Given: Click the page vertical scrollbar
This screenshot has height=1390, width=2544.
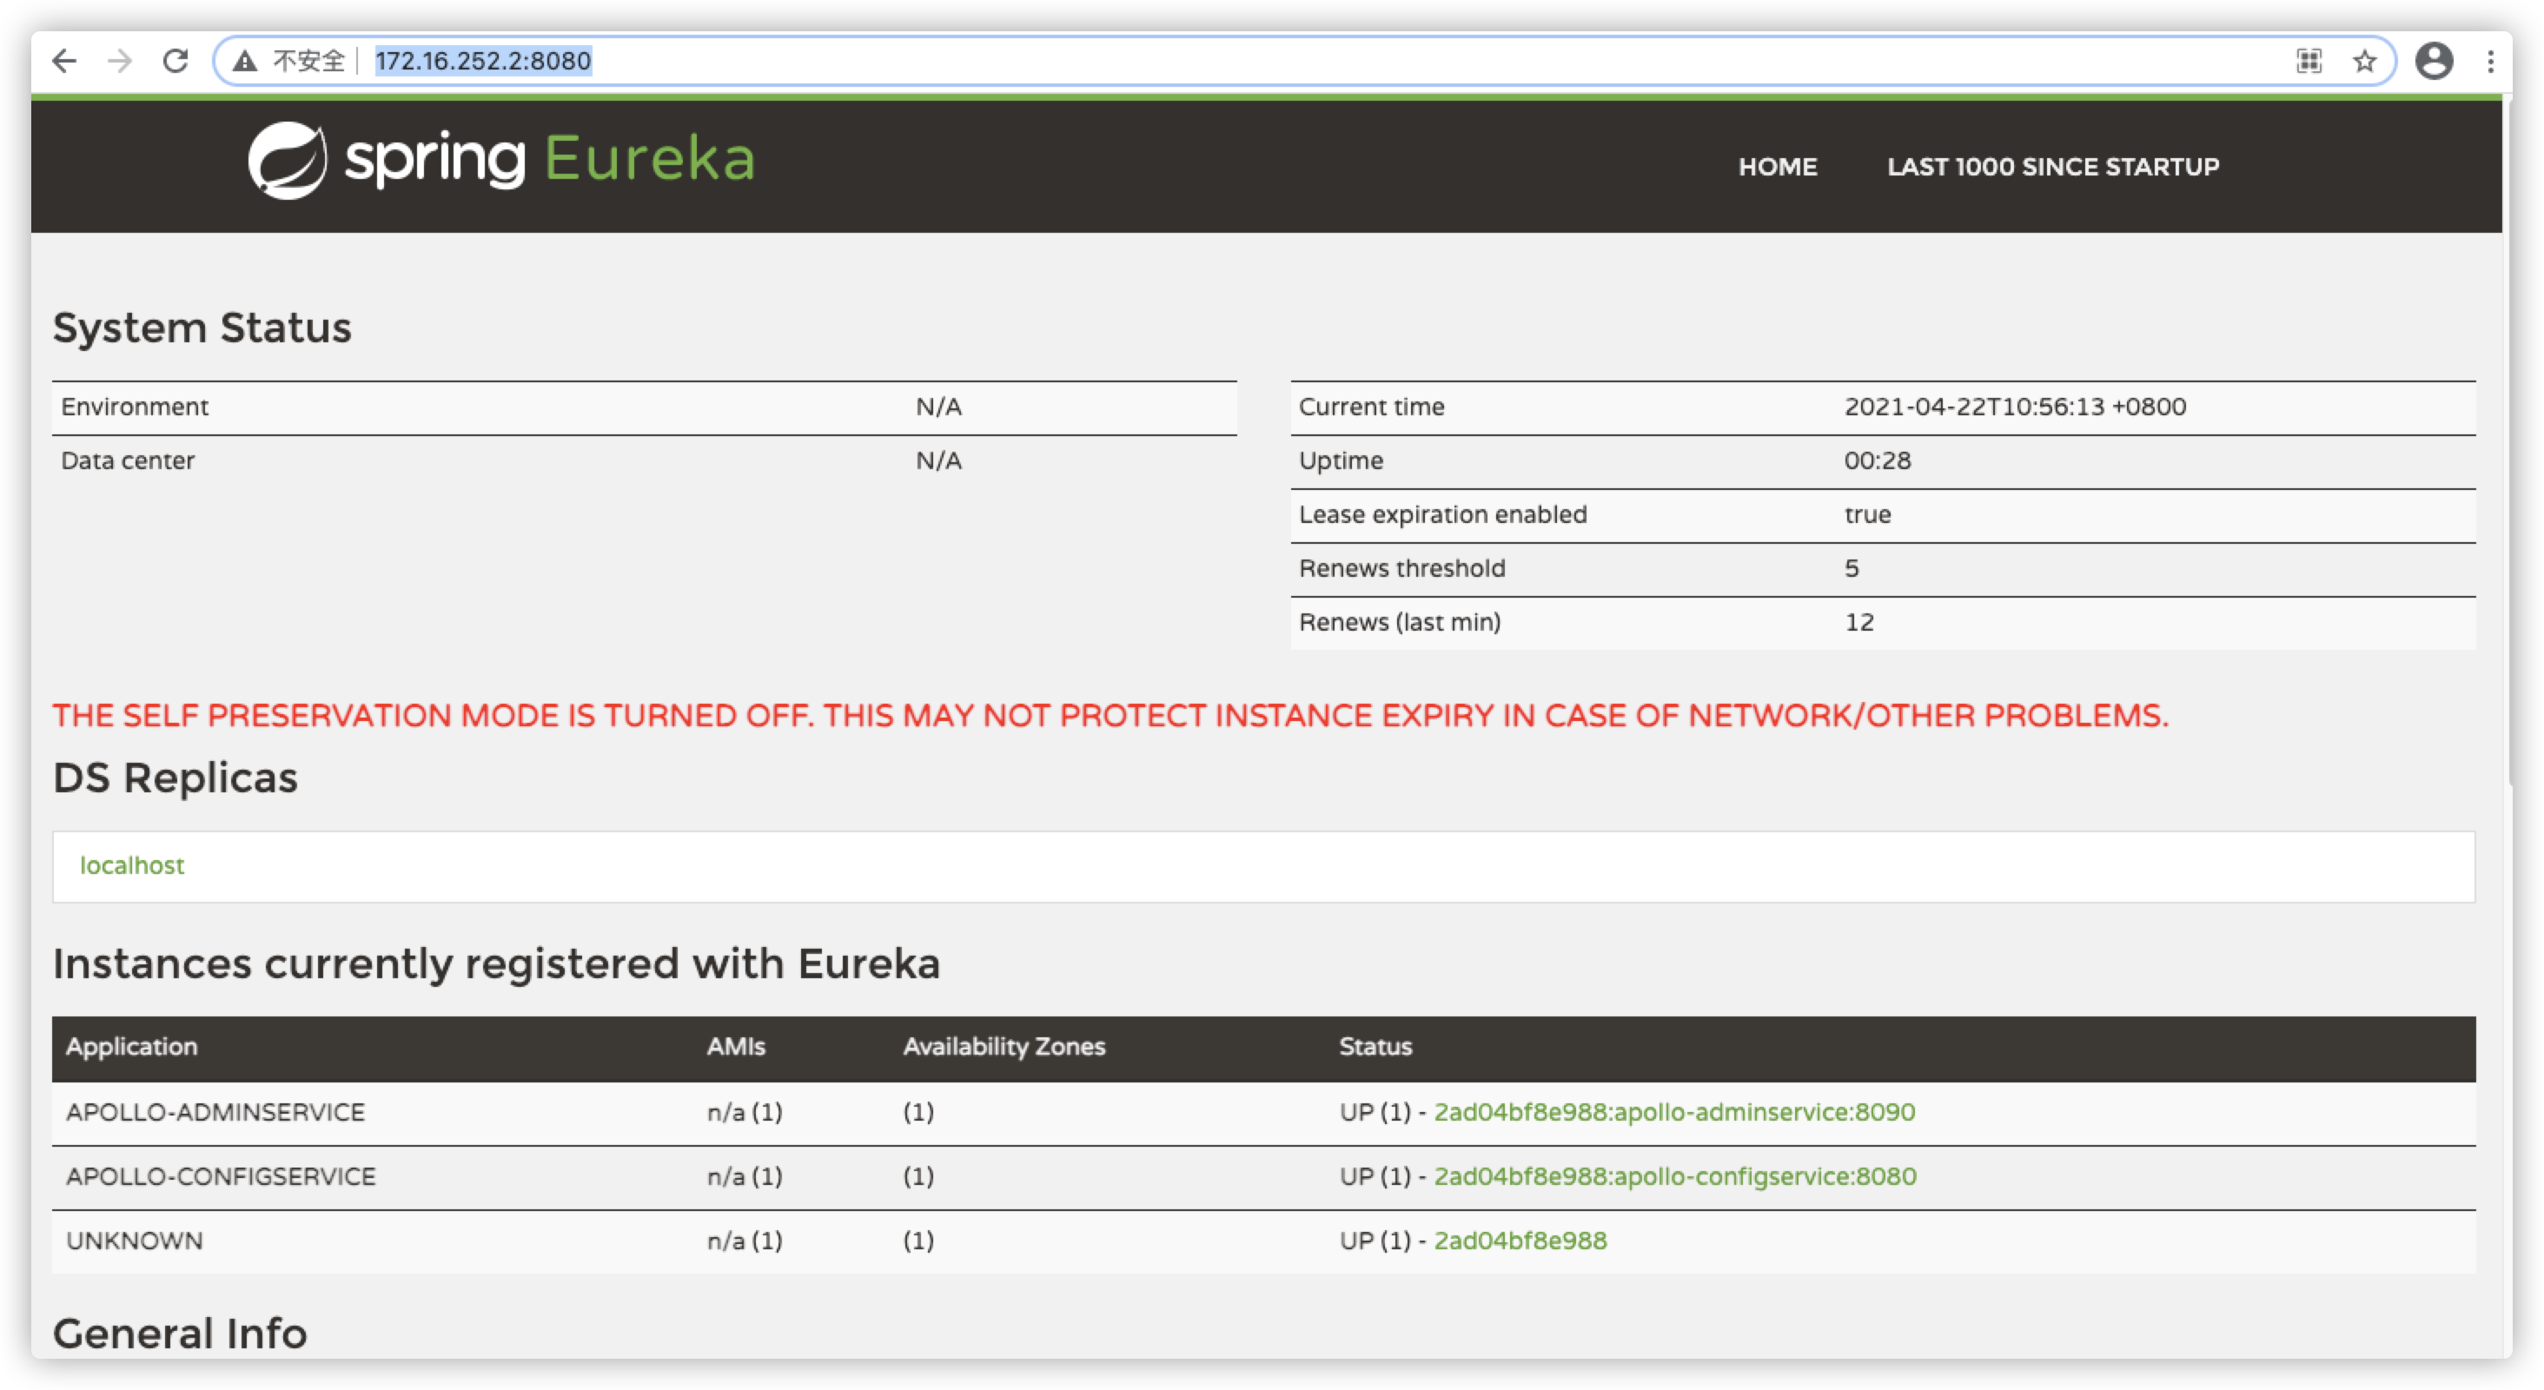Looking at the screenshot, I should [2508, 440].
